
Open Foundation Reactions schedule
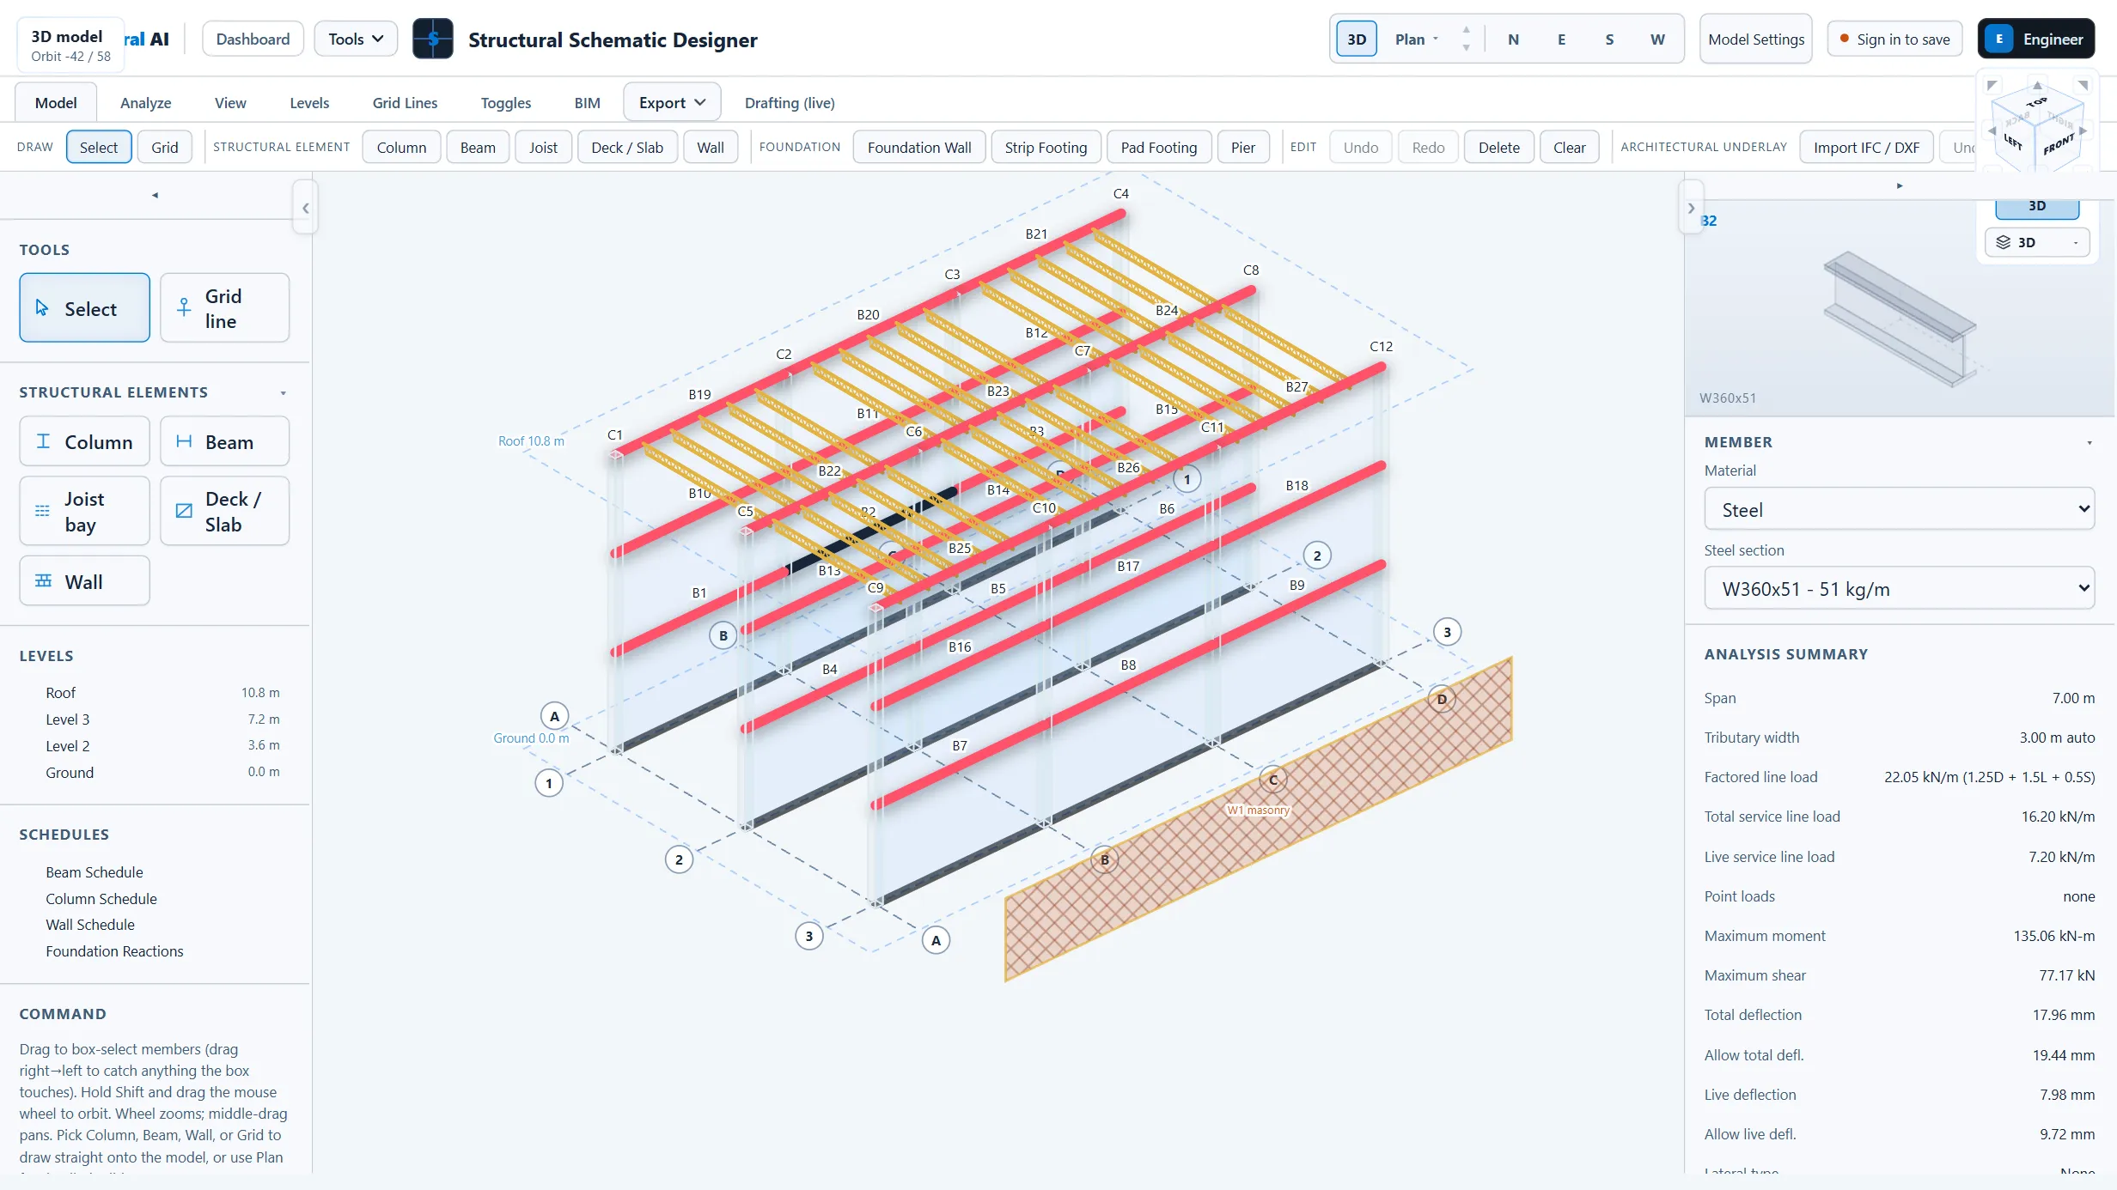[114, 950]
